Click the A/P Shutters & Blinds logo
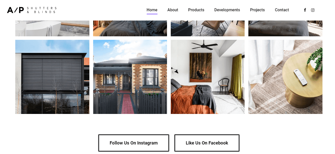 tap(32, 10)
